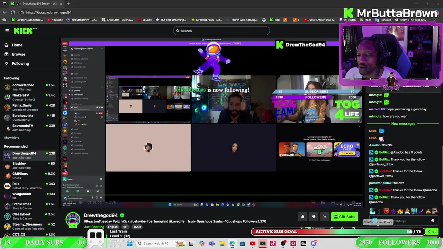The height and width of the screenshot is (249, 443).
Task: Go back in the browser
Action: pos(4,12)
